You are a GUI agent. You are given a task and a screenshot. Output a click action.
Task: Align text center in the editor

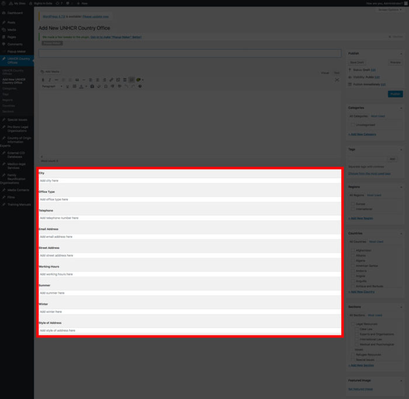tap(98, 80)
